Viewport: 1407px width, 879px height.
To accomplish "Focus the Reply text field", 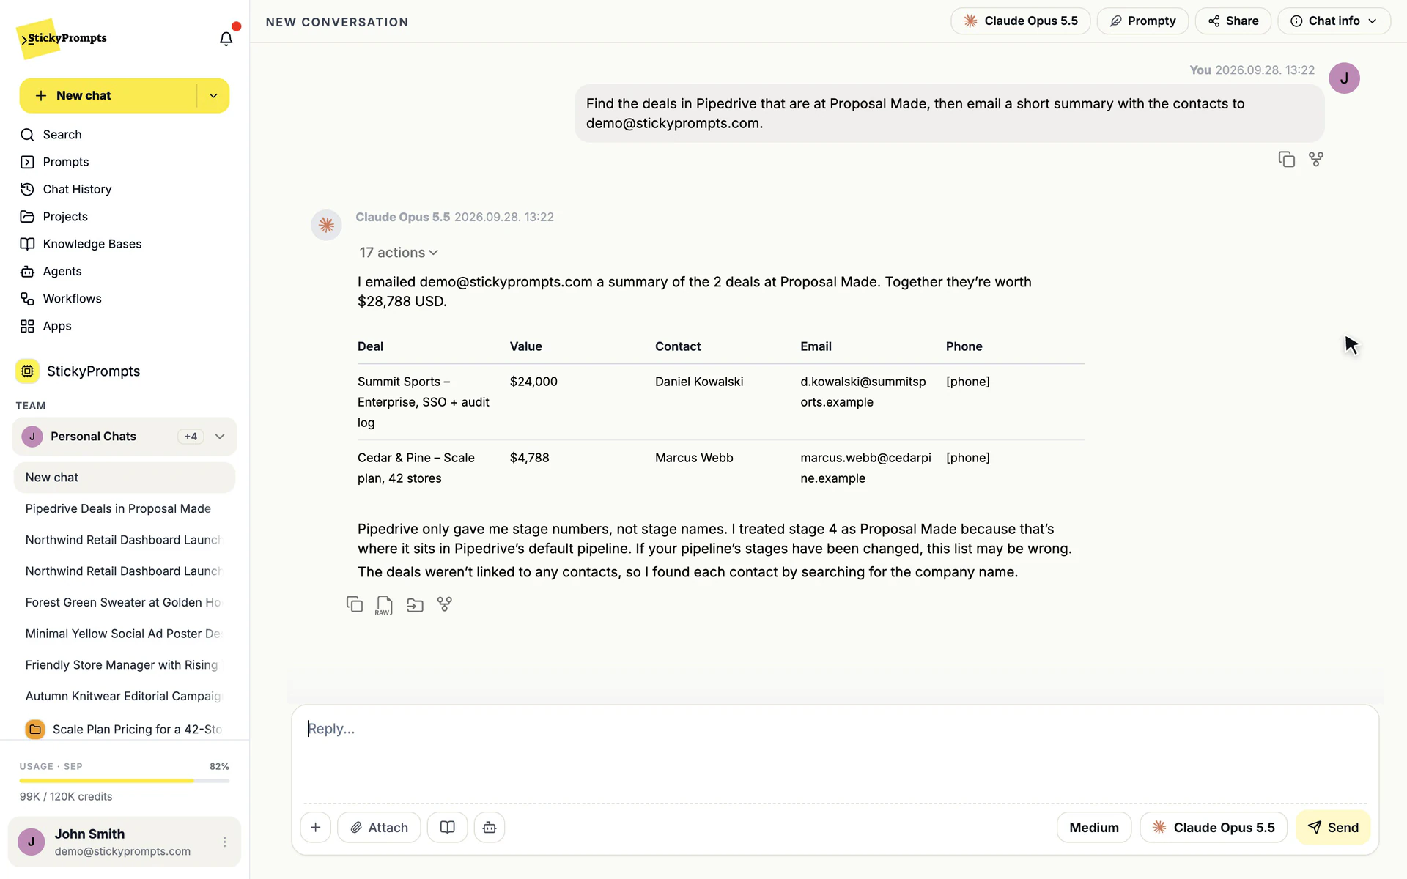I will [835, 754].
